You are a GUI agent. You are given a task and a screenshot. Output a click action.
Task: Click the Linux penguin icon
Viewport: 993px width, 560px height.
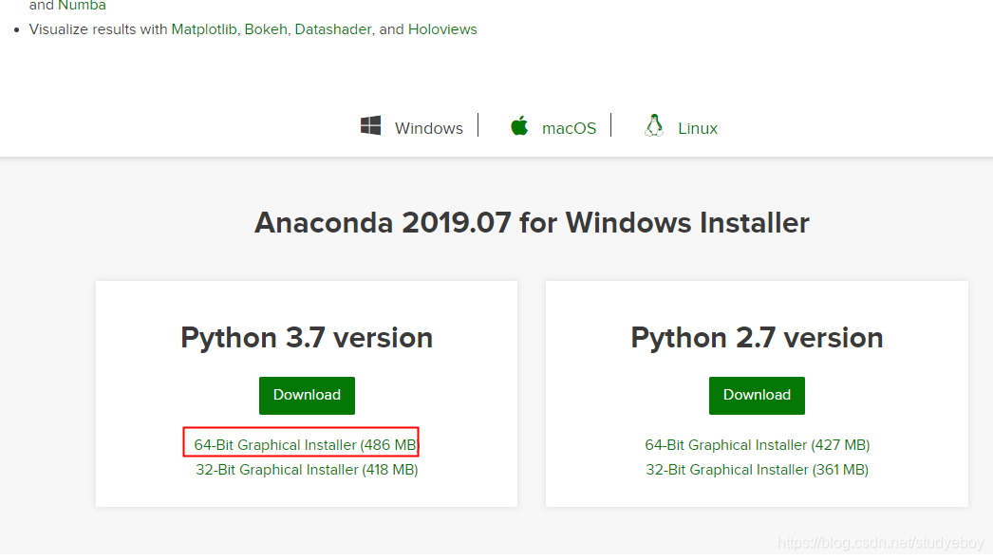653,125
